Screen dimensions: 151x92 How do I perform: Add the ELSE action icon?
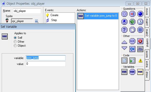tap(132, 41)
